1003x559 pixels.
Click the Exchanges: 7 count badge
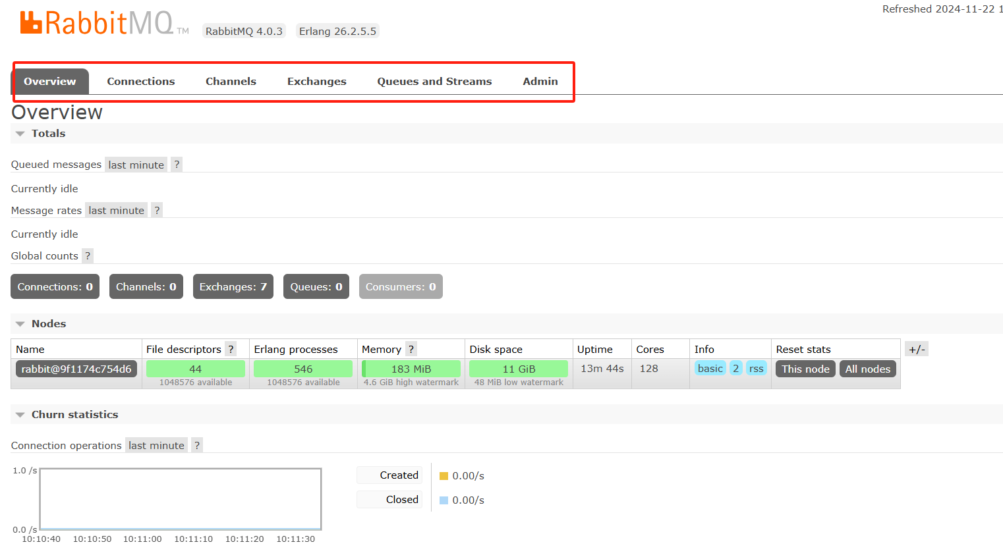click(x=233, y=286)
